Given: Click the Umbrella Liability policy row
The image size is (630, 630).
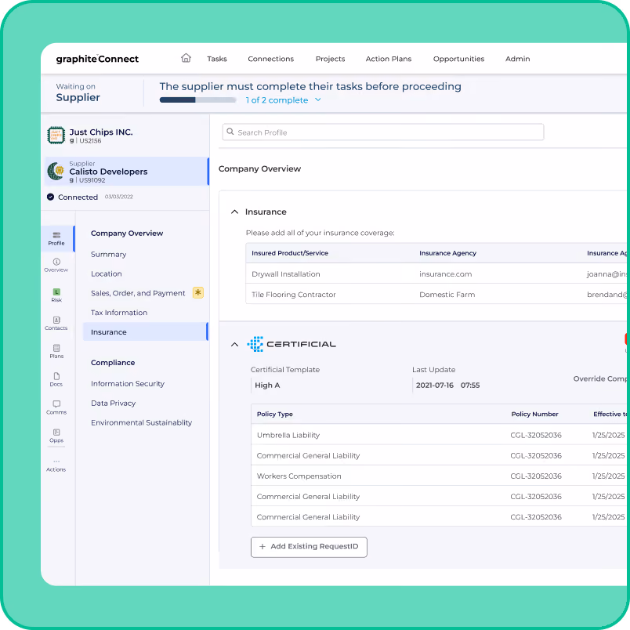Looking at the screenshot, I should [x=439, y=435].
